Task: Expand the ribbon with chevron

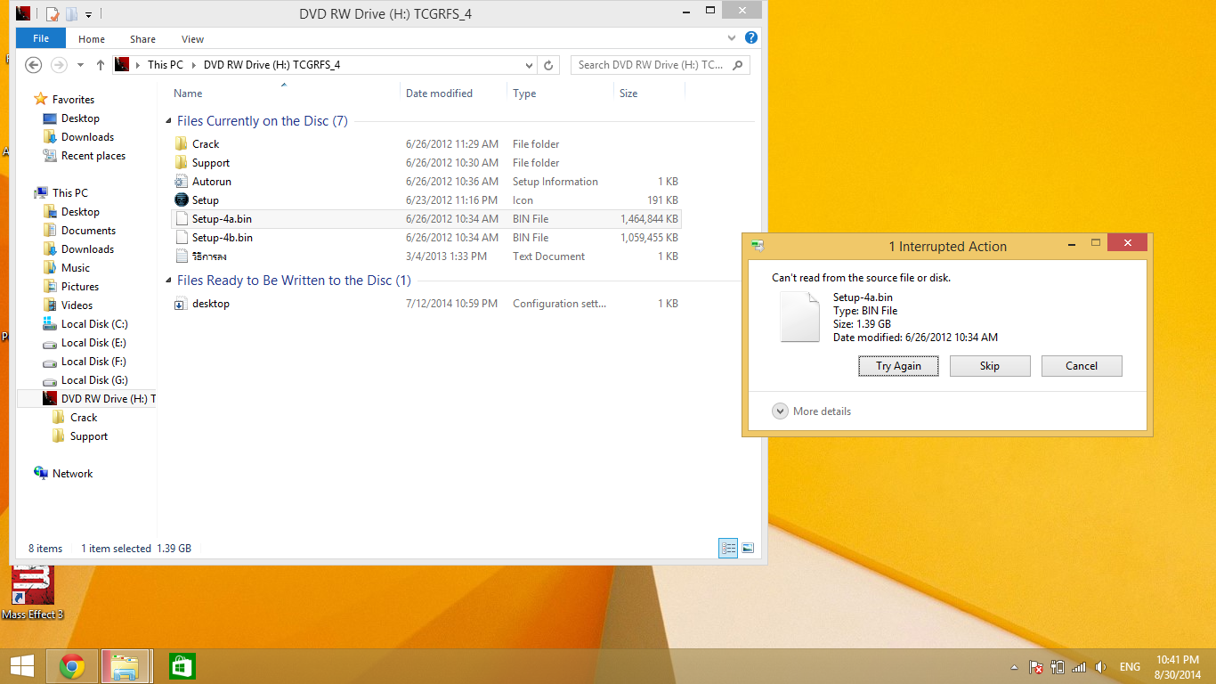Action: tap(732, 38)
